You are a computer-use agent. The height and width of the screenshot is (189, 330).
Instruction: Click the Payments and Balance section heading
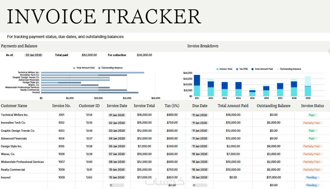coord(19,46)
